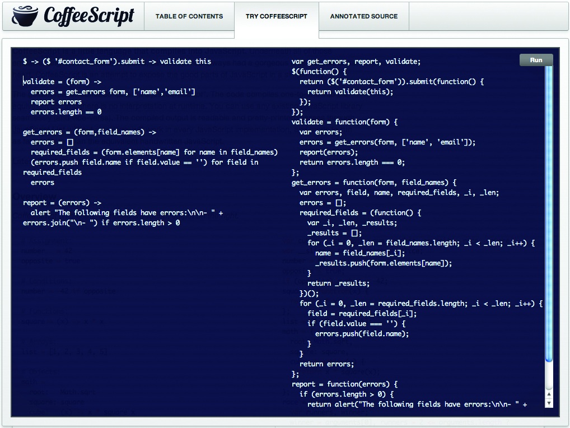Click "get_errors = function(form, field_names) {" in the output
570x428 pixels.
(x=374, y=183)
